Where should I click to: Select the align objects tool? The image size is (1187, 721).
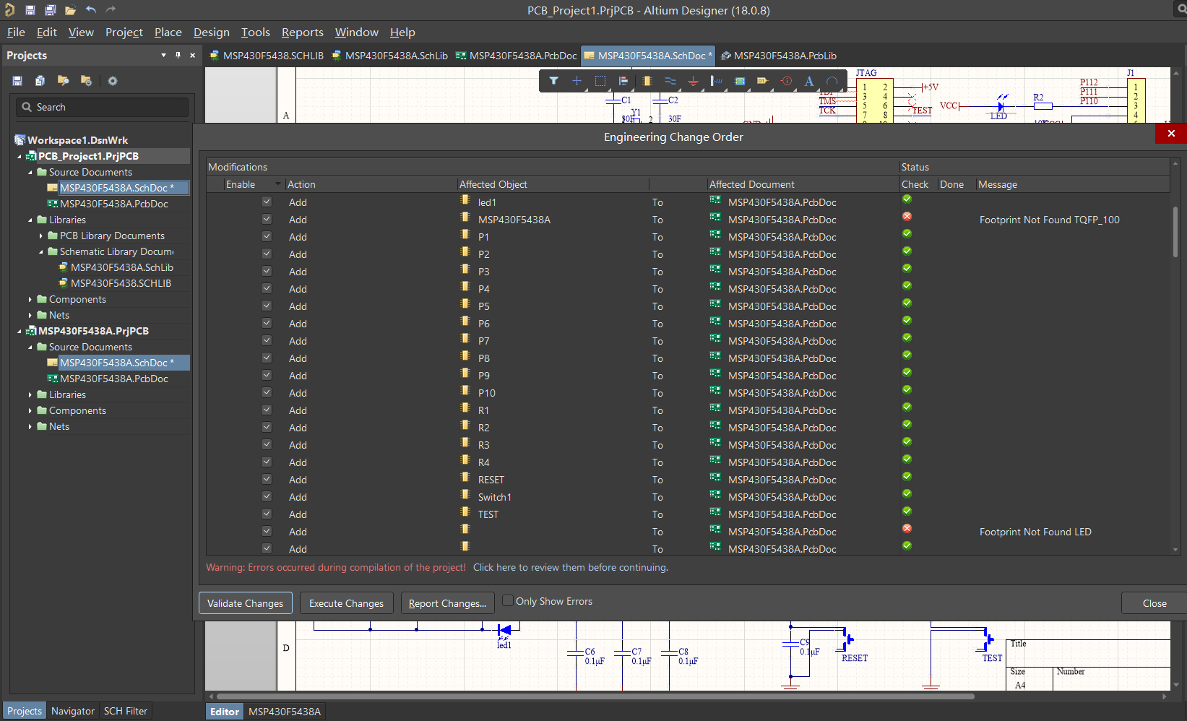click(x=623, y=81)
